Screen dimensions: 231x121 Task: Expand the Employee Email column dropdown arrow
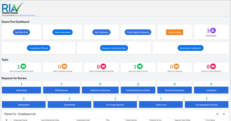tap(103, 120)
